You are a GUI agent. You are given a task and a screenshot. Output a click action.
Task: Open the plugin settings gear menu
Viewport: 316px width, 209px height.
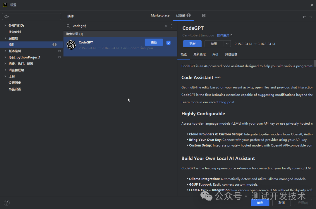(x=204, y=15)
